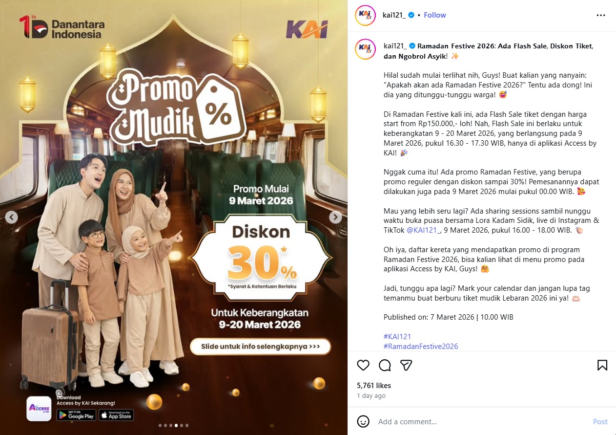Go to next carousel slide arrow
Viewport: 616px width, 435px height.
335,217
